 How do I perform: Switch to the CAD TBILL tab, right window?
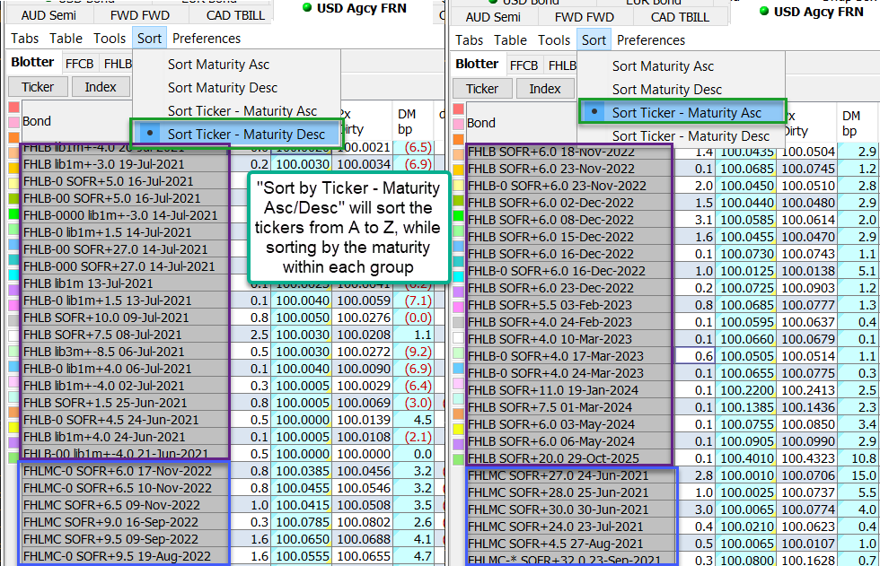[x=680, y=17]
